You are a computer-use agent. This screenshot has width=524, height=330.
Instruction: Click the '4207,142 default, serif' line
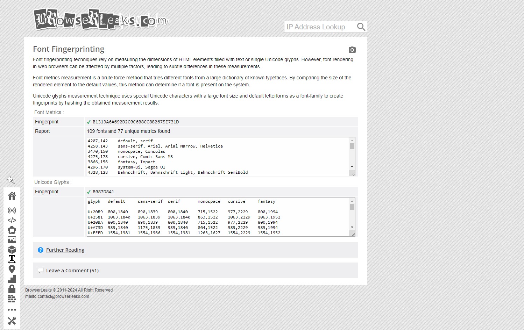120,141
